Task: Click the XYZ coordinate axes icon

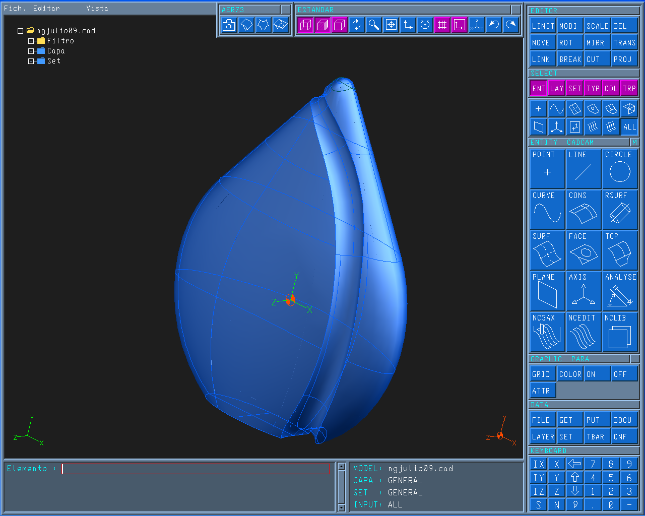Action: coord(477,25)
